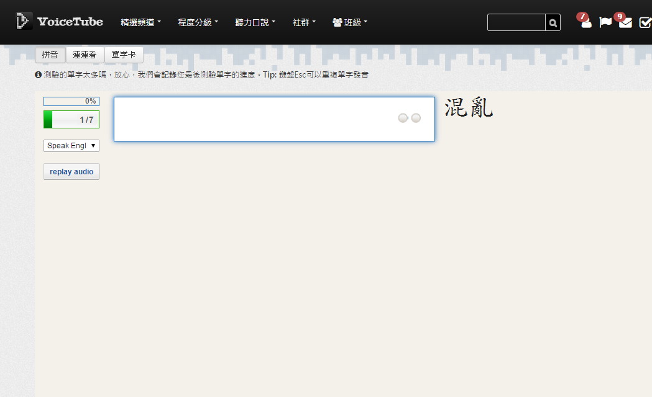Viewport: 652px width, 397px height.
Task: Click the search magnifier icon
Action: (x=552, y=22)
